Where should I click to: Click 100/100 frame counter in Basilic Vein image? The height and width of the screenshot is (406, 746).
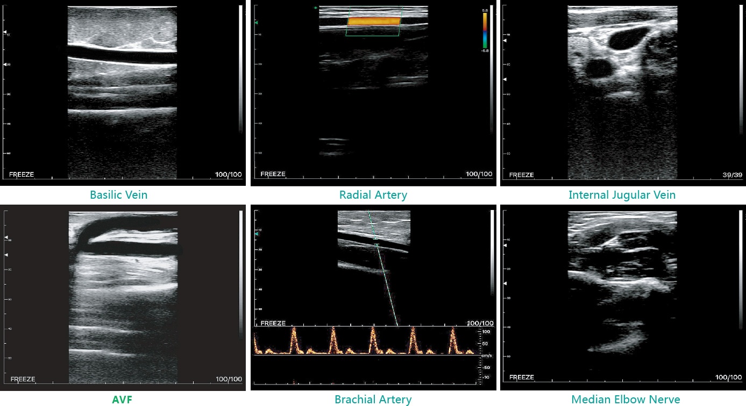[229, 175]
